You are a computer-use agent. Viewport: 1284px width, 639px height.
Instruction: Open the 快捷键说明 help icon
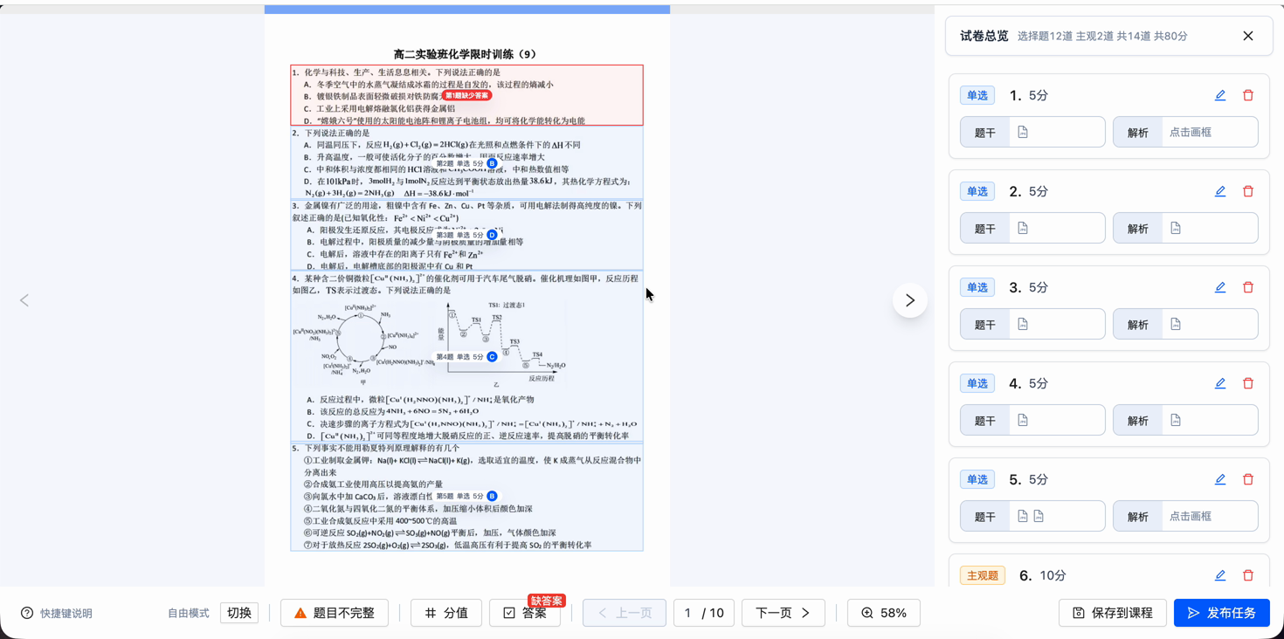[27, 613]
